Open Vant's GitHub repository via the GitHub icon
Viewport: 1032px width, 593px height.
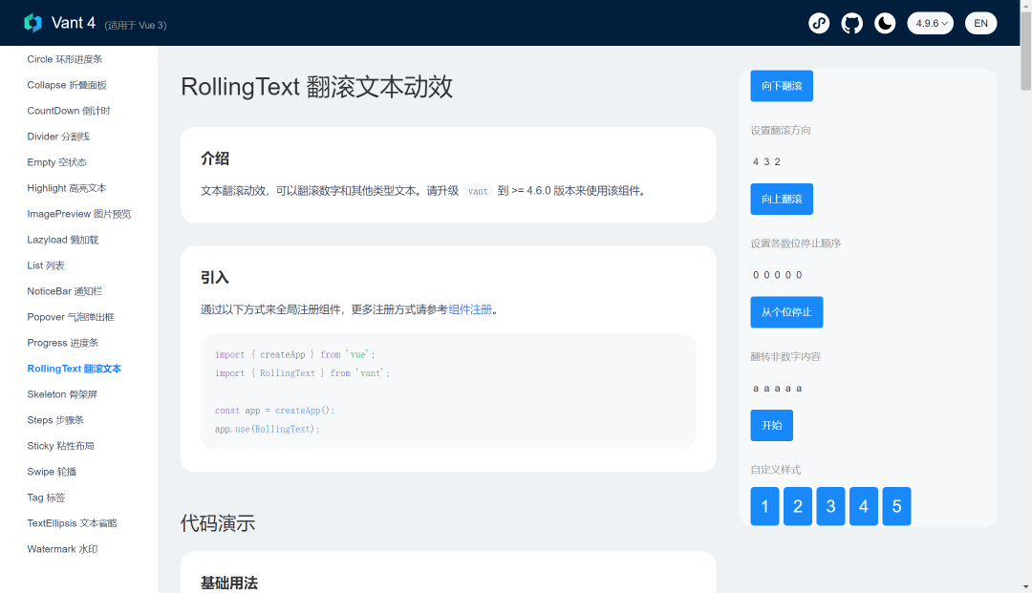[851, 22]
